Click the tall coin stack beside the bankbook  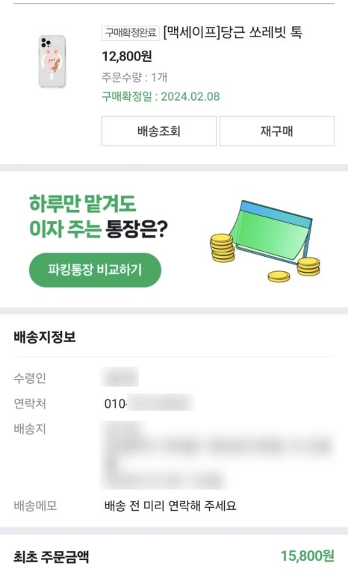[223, 248]
